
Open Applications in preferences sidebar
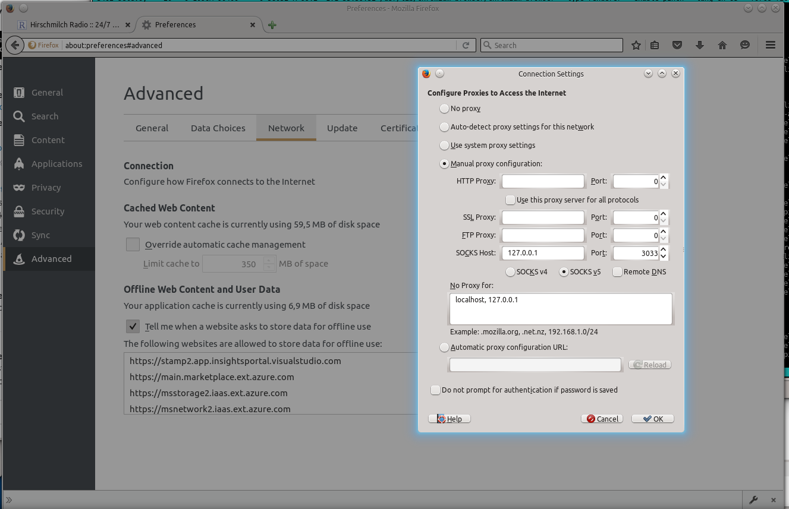point(49,164)
